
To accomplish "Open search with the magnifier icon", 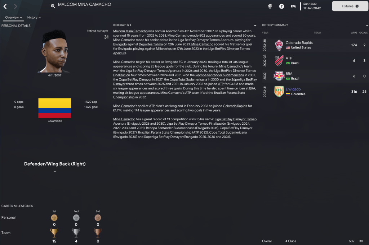I will (53, 6).
